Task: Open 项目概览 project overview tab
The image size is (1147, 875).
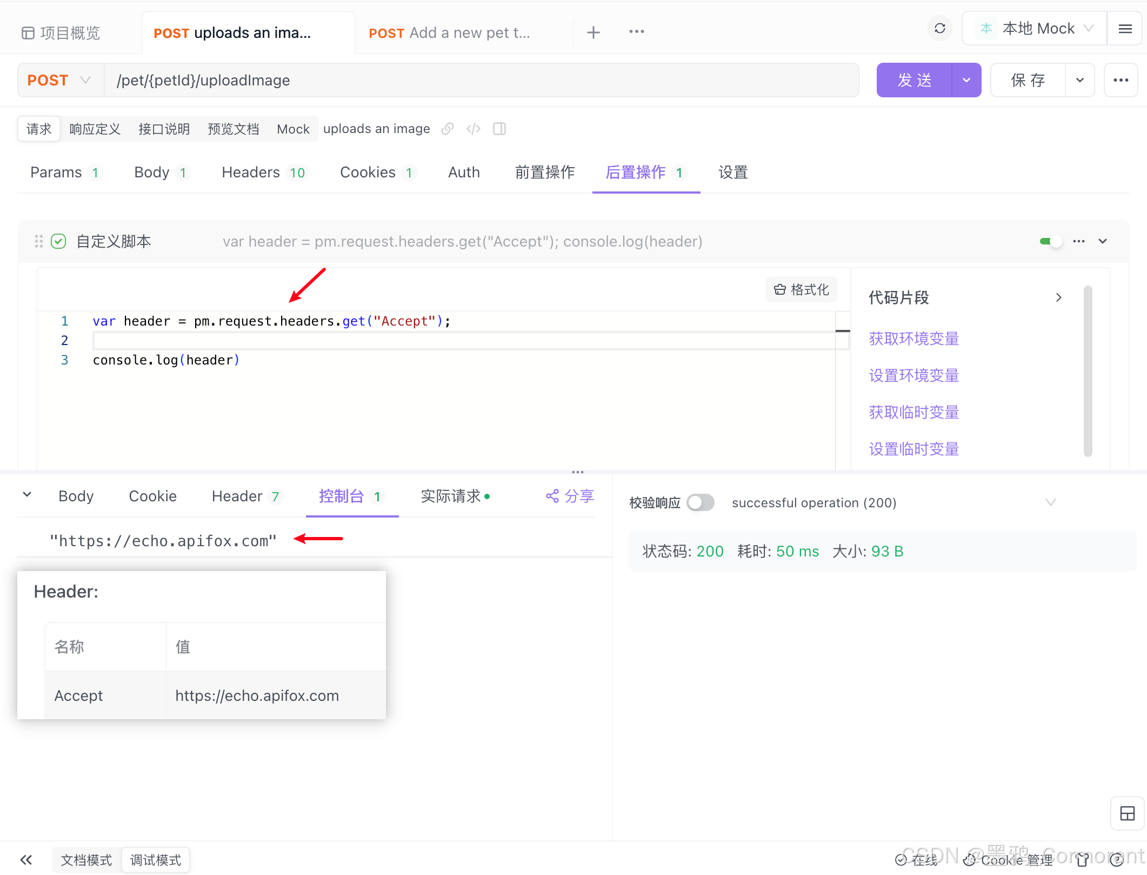Action: pyautogui.click(x=61, y=33)
